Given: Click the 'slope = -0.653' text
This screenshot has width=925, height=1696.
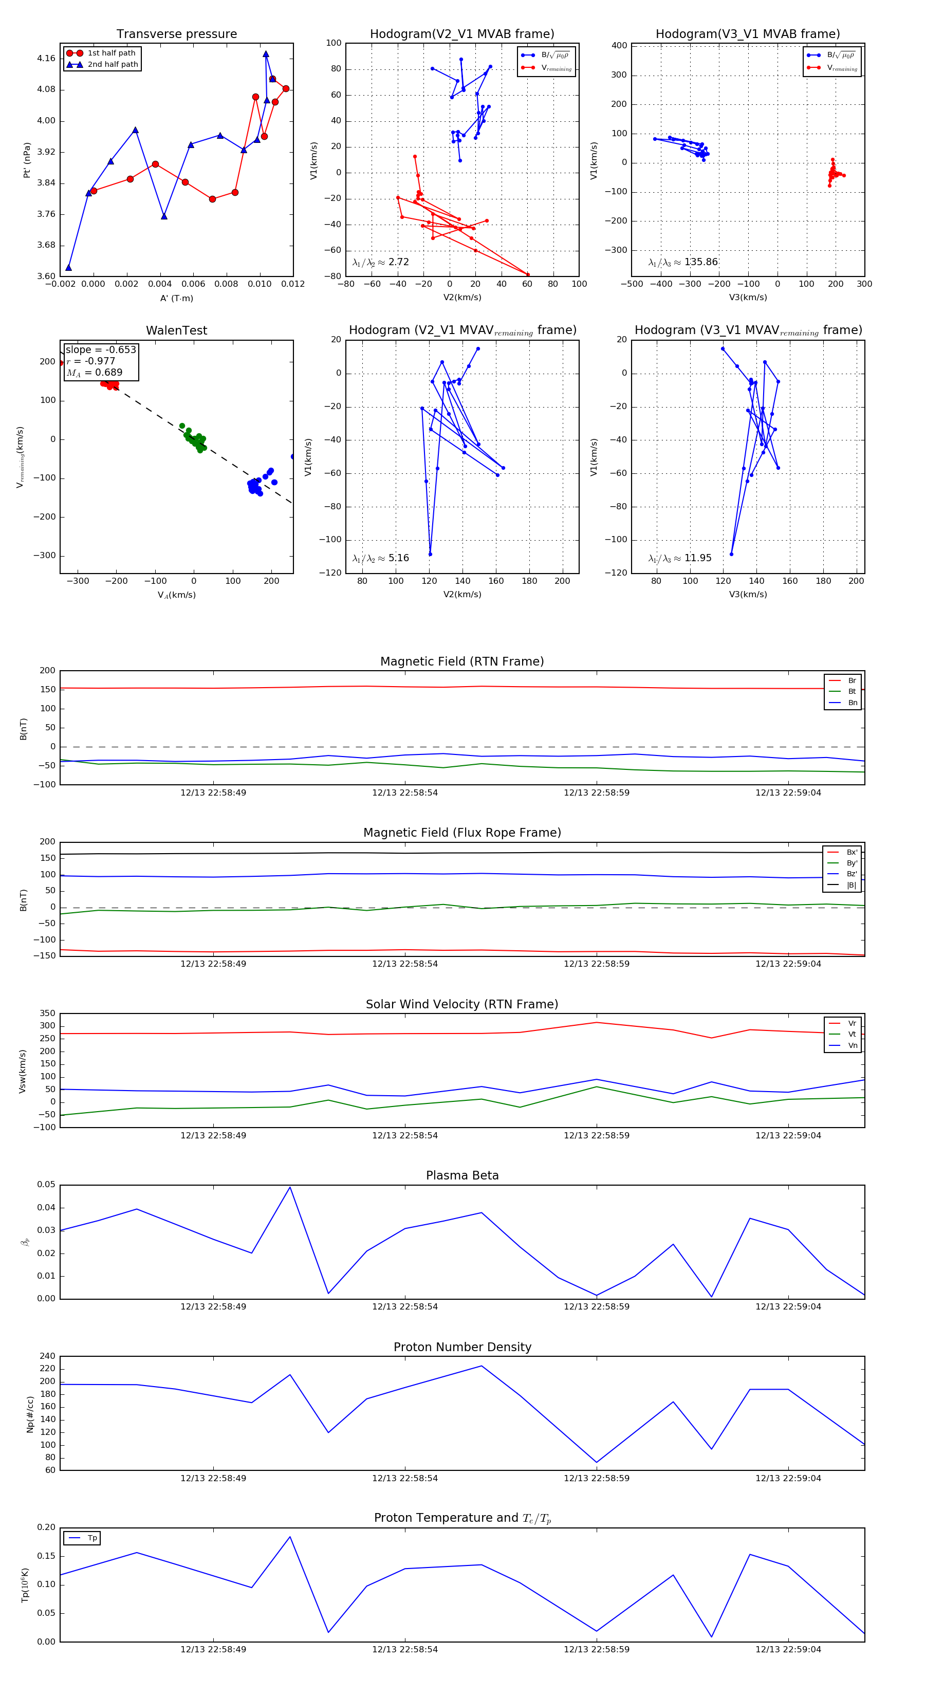Looking at the screenshot, I should pyautogui.click(x=101, y=349).
